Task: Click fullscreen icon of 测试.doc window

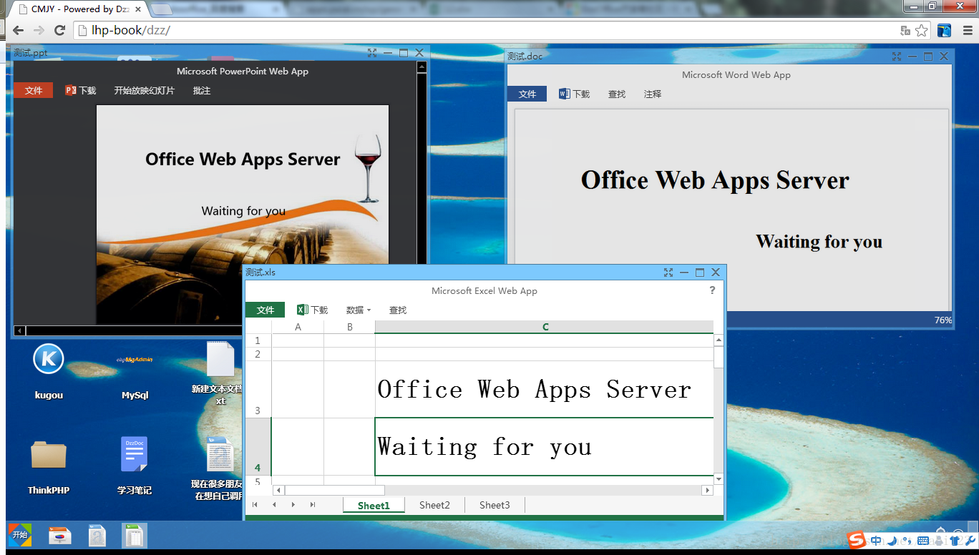Action: click(897, 57)
